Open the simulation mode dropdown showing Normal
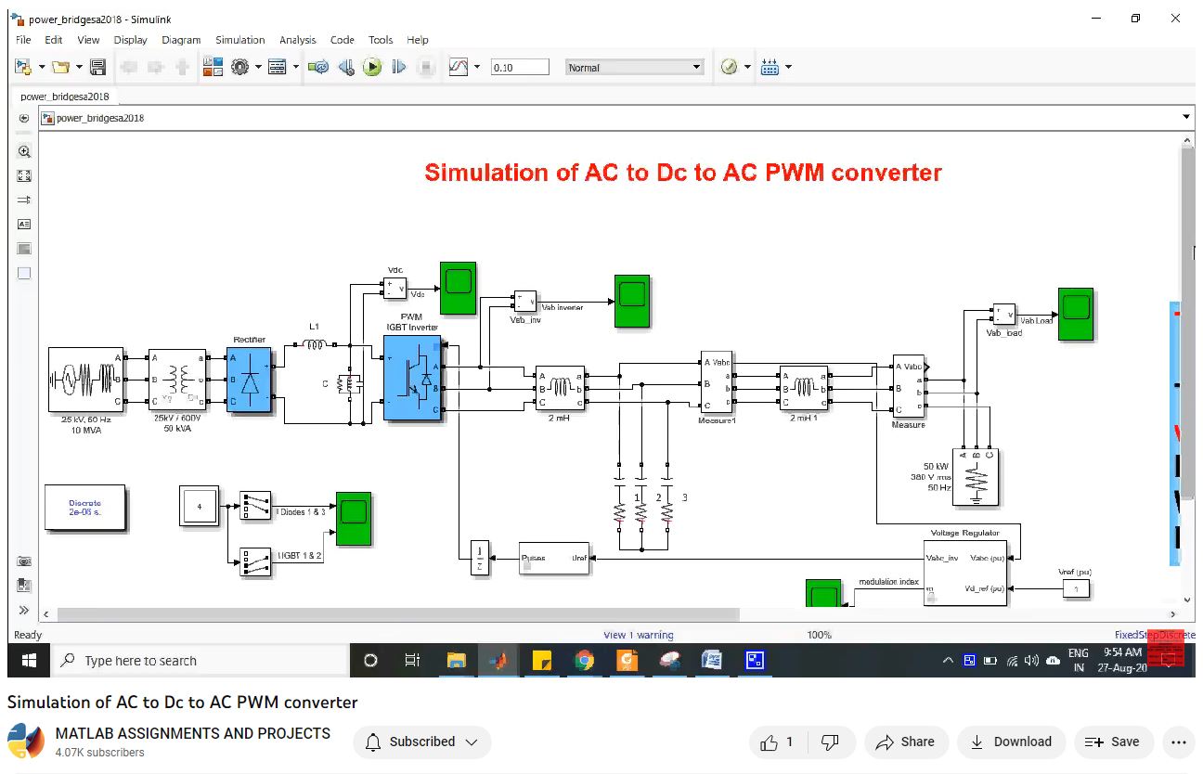This screenshot has height=774, width=1203. 634,66
